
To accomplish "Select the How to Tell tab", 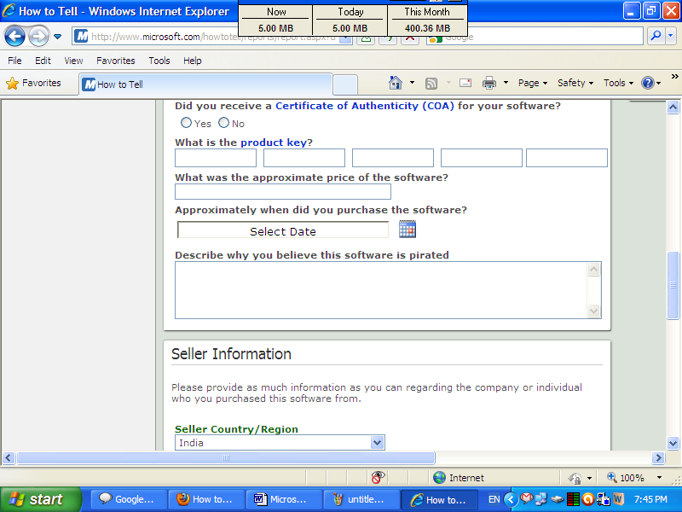I will click(205, 84).
